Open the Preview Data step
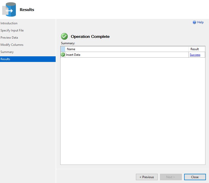Image resolution: width=209 pixels, height=183 pixels. tap(9, 38)
